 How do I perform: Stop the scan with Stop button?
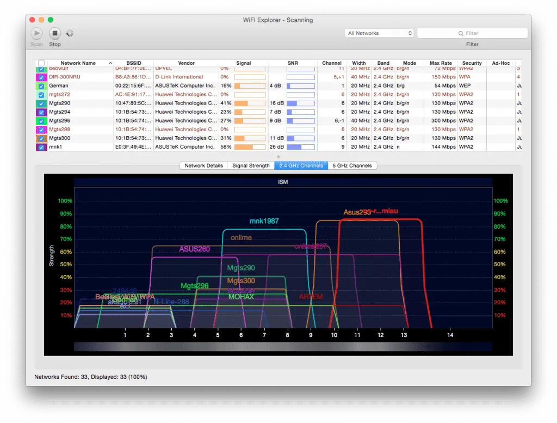pos(55,33)
